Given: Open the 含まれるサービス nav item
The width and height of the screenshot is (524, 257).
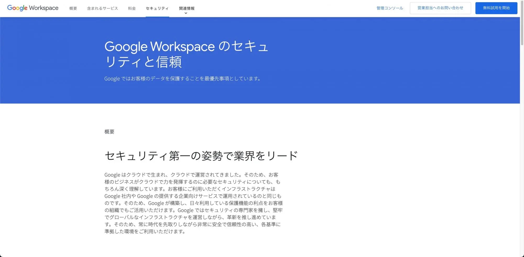Looking at the screenshot, I should pos(102,8).
